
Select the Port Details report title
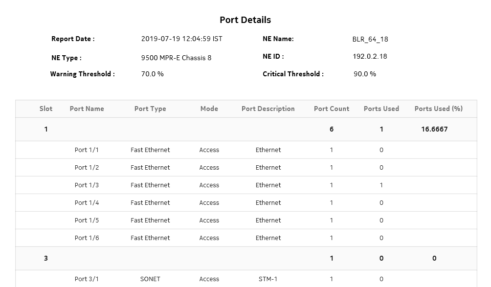point(245,20)
